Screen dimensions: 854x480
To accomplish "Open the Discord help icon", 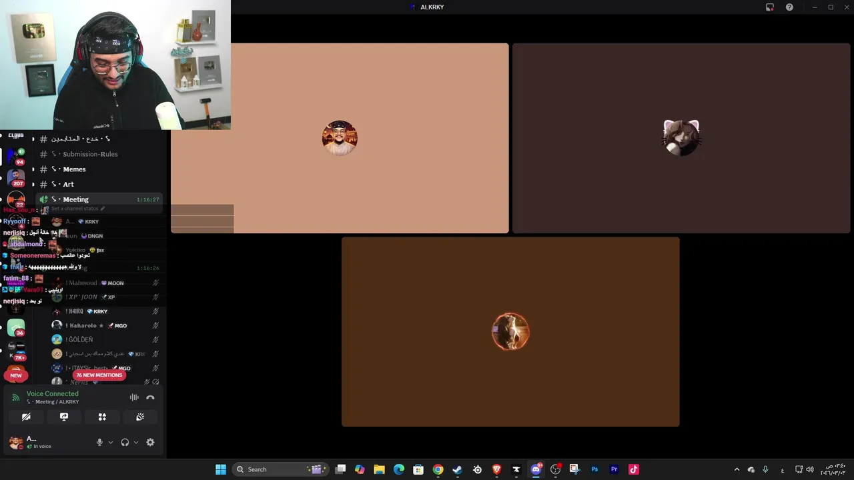I will tap(789, 7).
